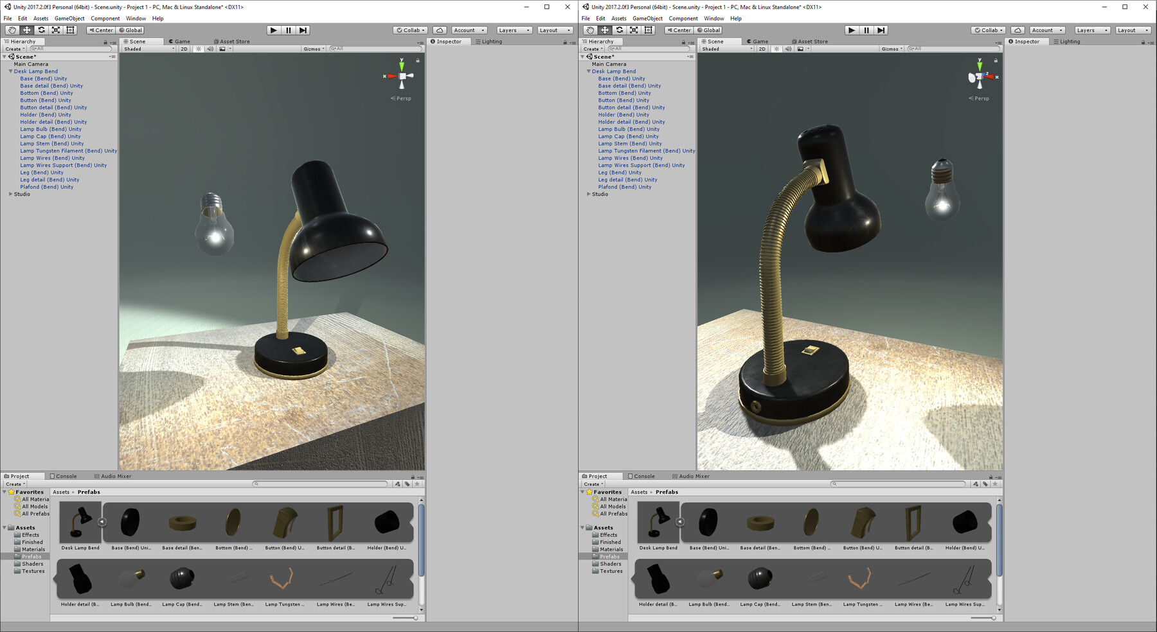
Task: Open the Gizmos dropdown in Scene view
Action: click(313, 48)
